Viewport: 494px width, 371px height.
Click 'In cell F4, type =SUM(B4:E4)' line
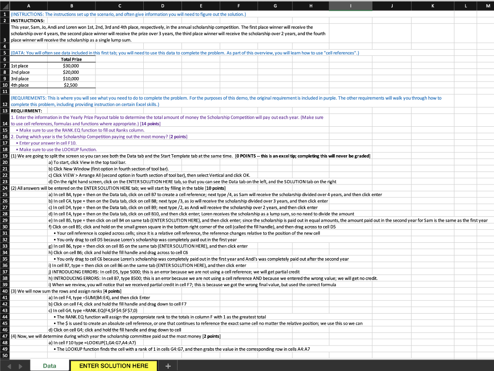coord(99,298)
